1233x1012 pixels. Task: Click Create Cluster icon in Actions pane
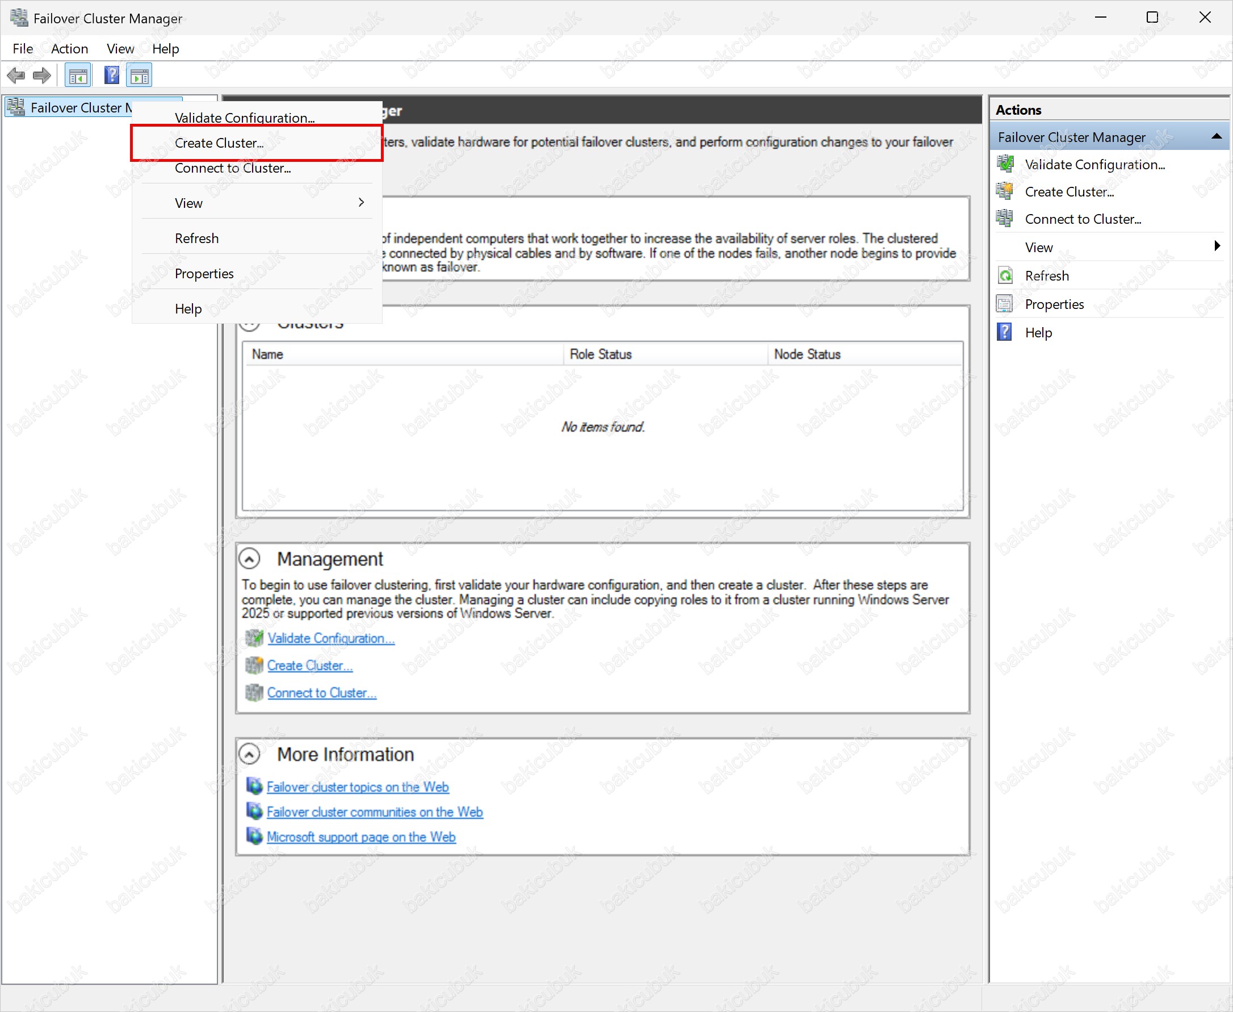coord(1005,192)
